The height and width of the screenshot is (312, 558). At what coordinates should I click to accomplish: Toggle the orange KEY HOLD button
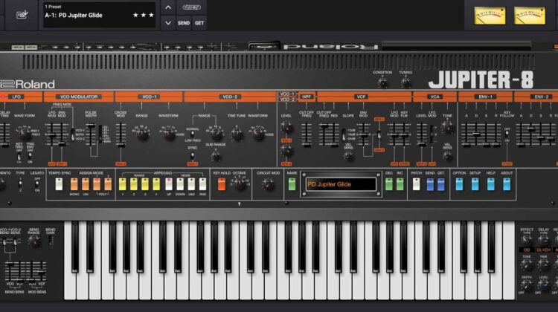[x=222, y=184]
